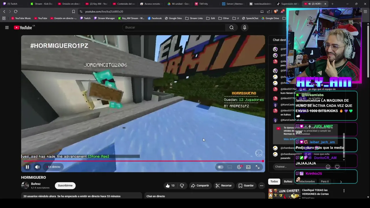Show next category chips arrow
The width and height of the screenshot is (370, 208).
341,182
